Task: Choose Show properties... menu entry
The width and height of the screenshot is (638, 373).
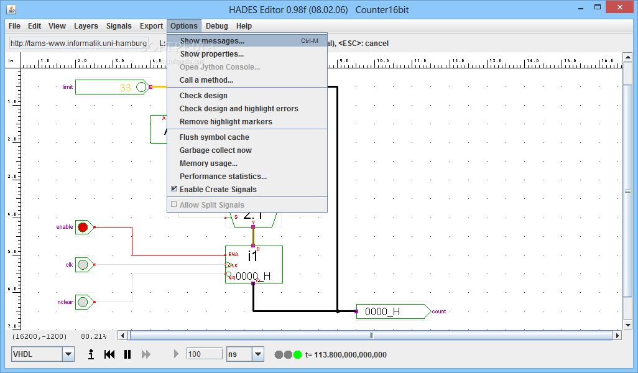Action: 247,53
